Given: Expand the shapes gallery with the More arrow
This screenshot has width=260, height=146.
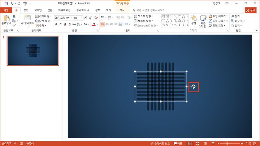Looking at the screenshot, I should pyautogui.click(x=187, y=25).
